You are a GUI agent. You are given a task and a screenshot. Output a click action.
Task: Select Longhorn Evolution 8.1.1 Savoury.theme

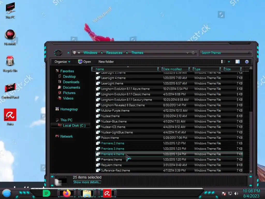pyautogui.click(x=169, y=100)
